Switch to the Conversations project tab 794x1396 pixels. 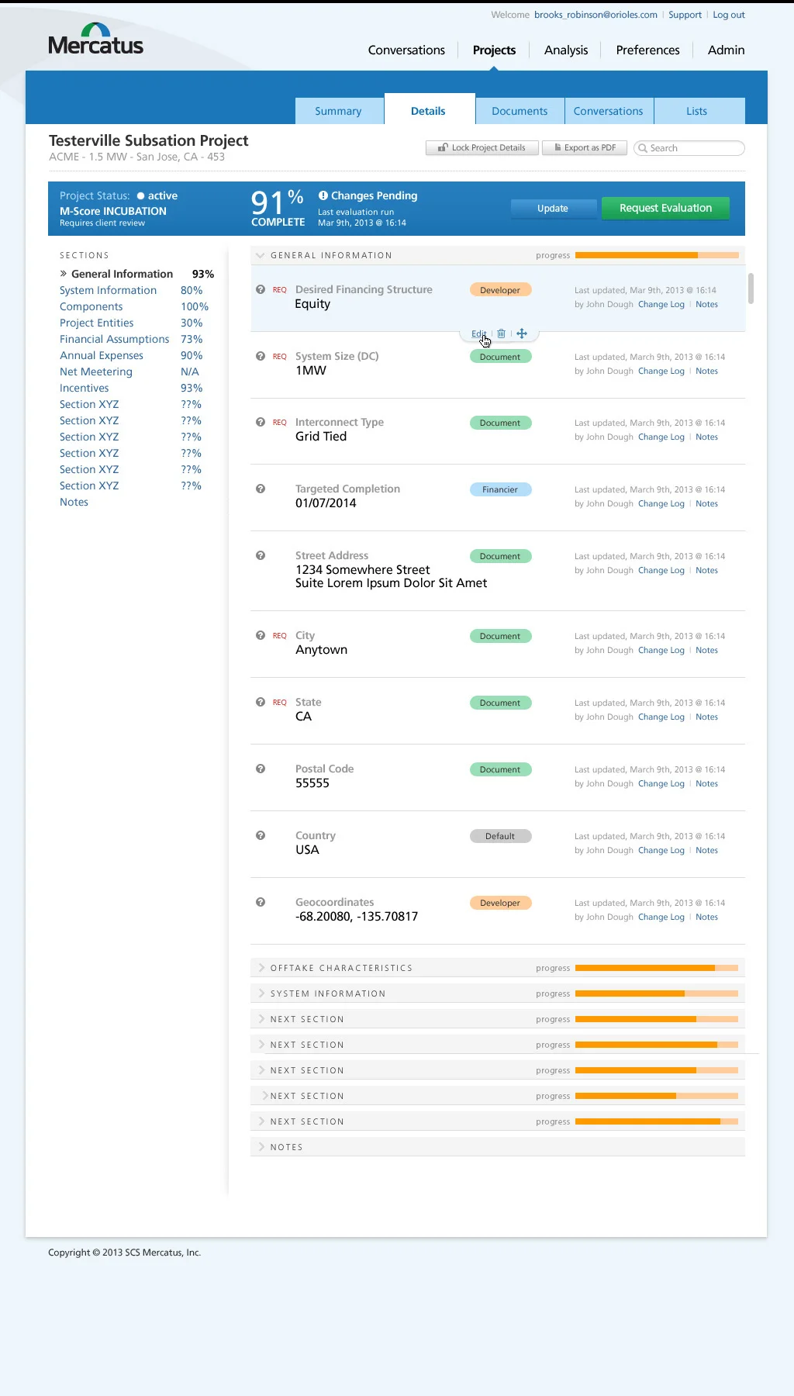(609, 111)
